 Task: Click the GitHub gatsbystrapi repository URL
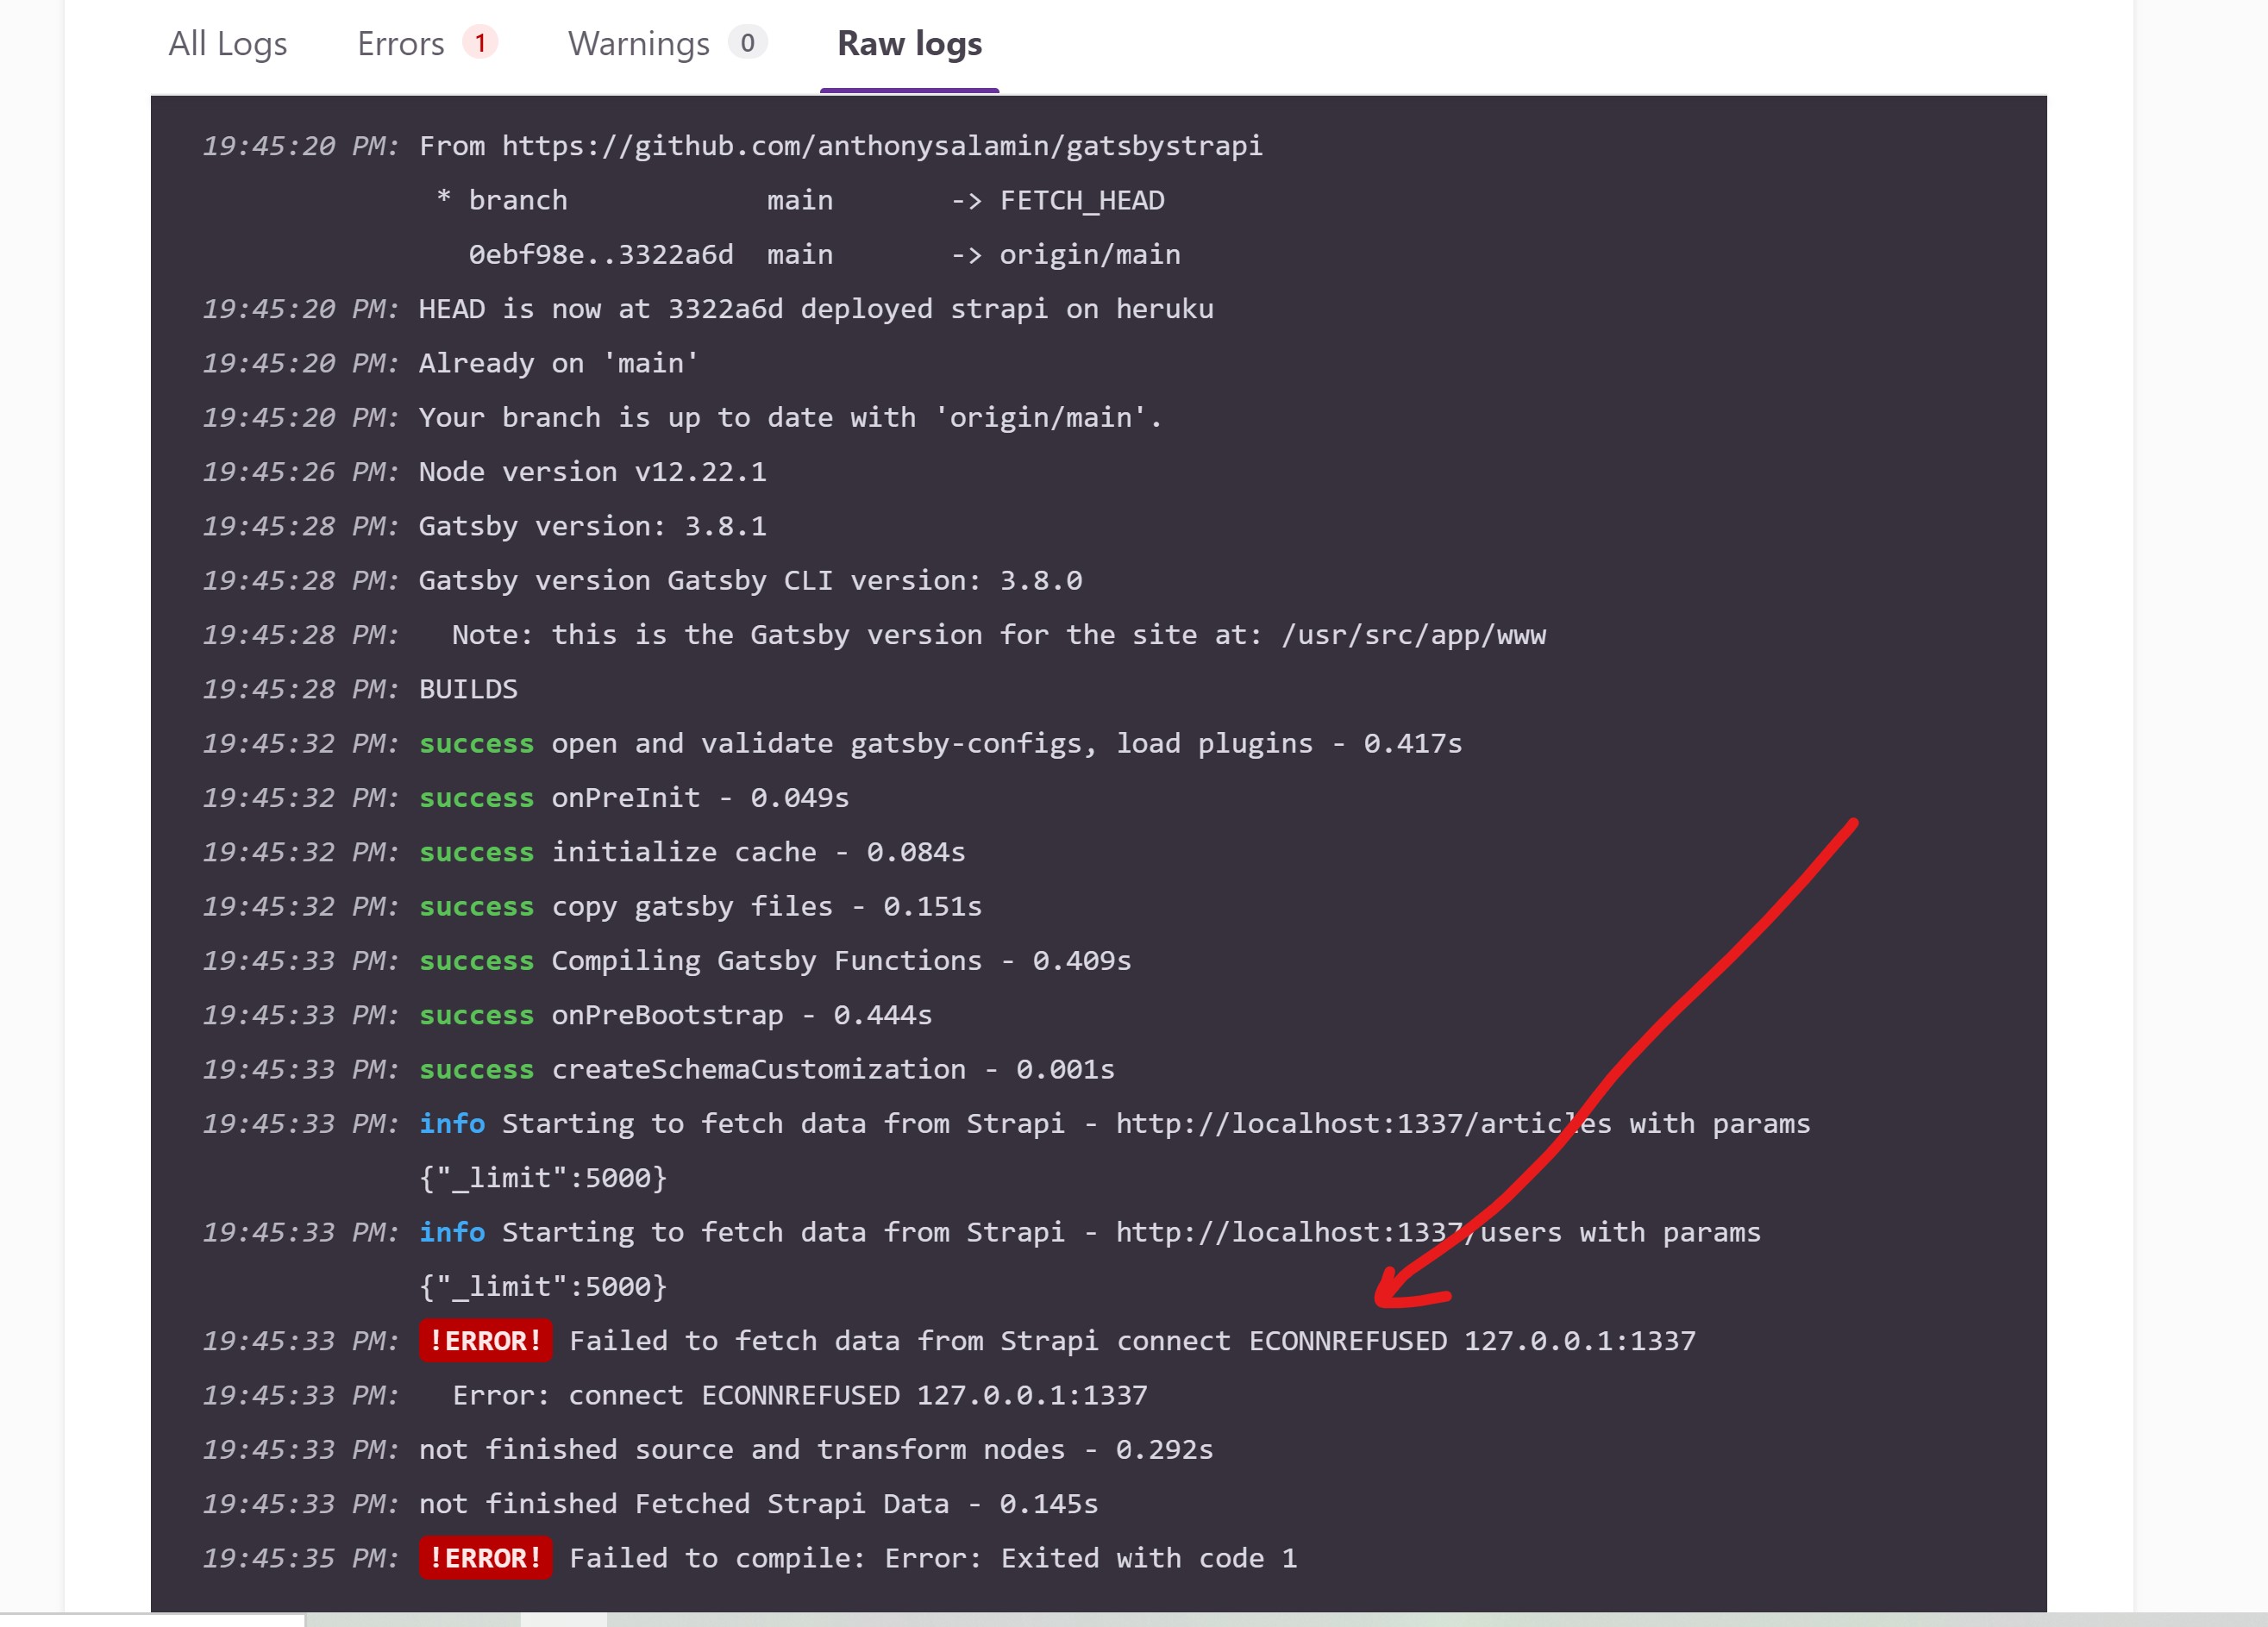click(x=881, y=146)
